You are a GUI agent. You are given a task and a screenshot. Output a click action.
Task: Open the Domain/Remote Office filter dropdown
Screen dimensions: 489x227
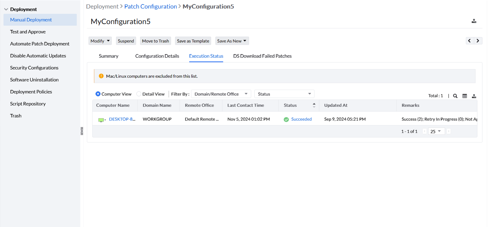(221, 94)
